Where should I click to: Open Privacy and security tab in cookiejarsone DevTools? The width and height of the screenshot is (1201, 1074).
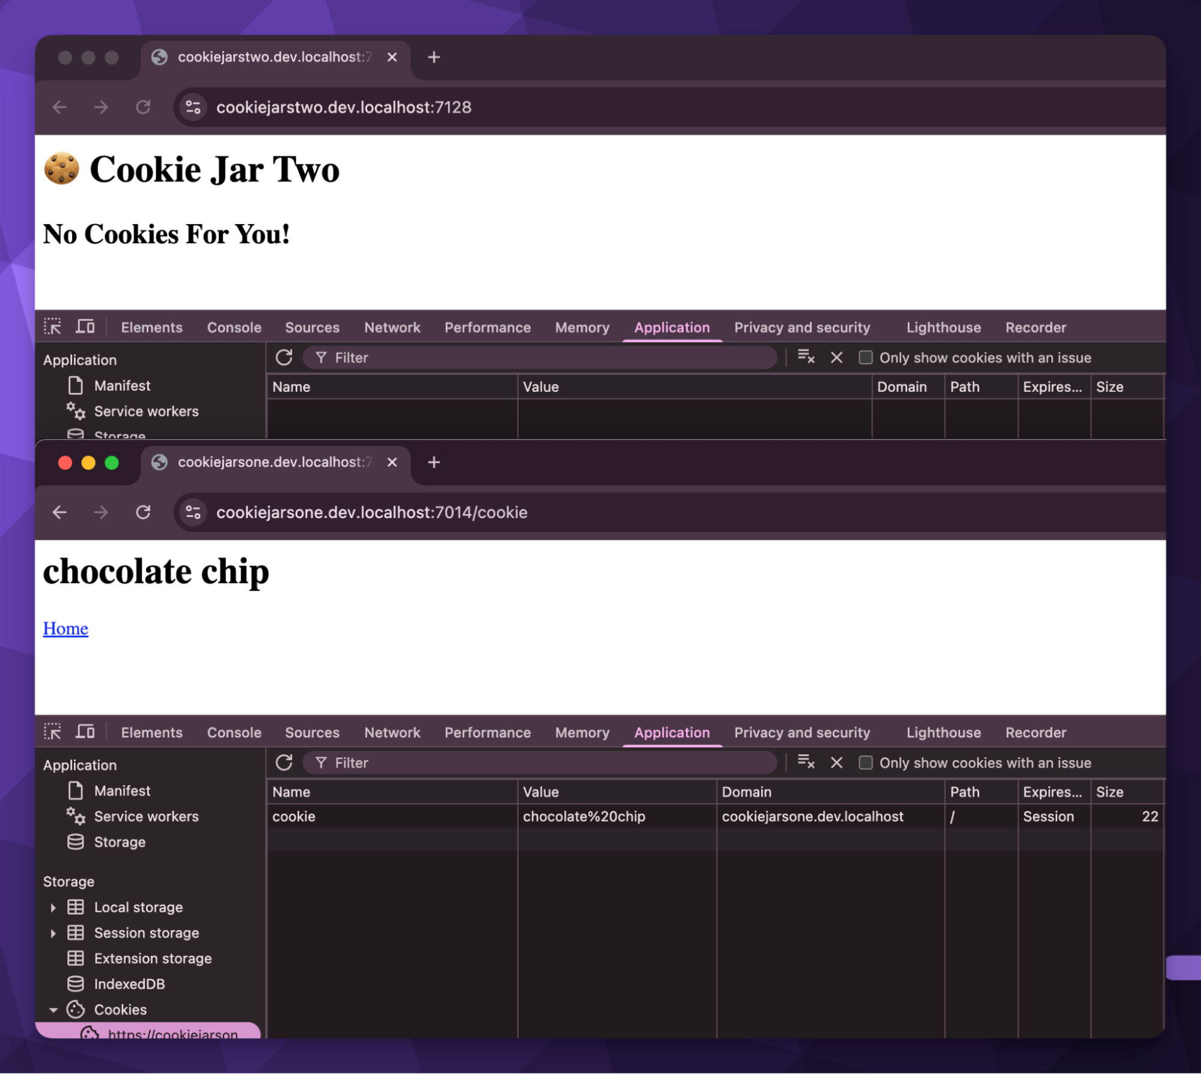[802, 733]
